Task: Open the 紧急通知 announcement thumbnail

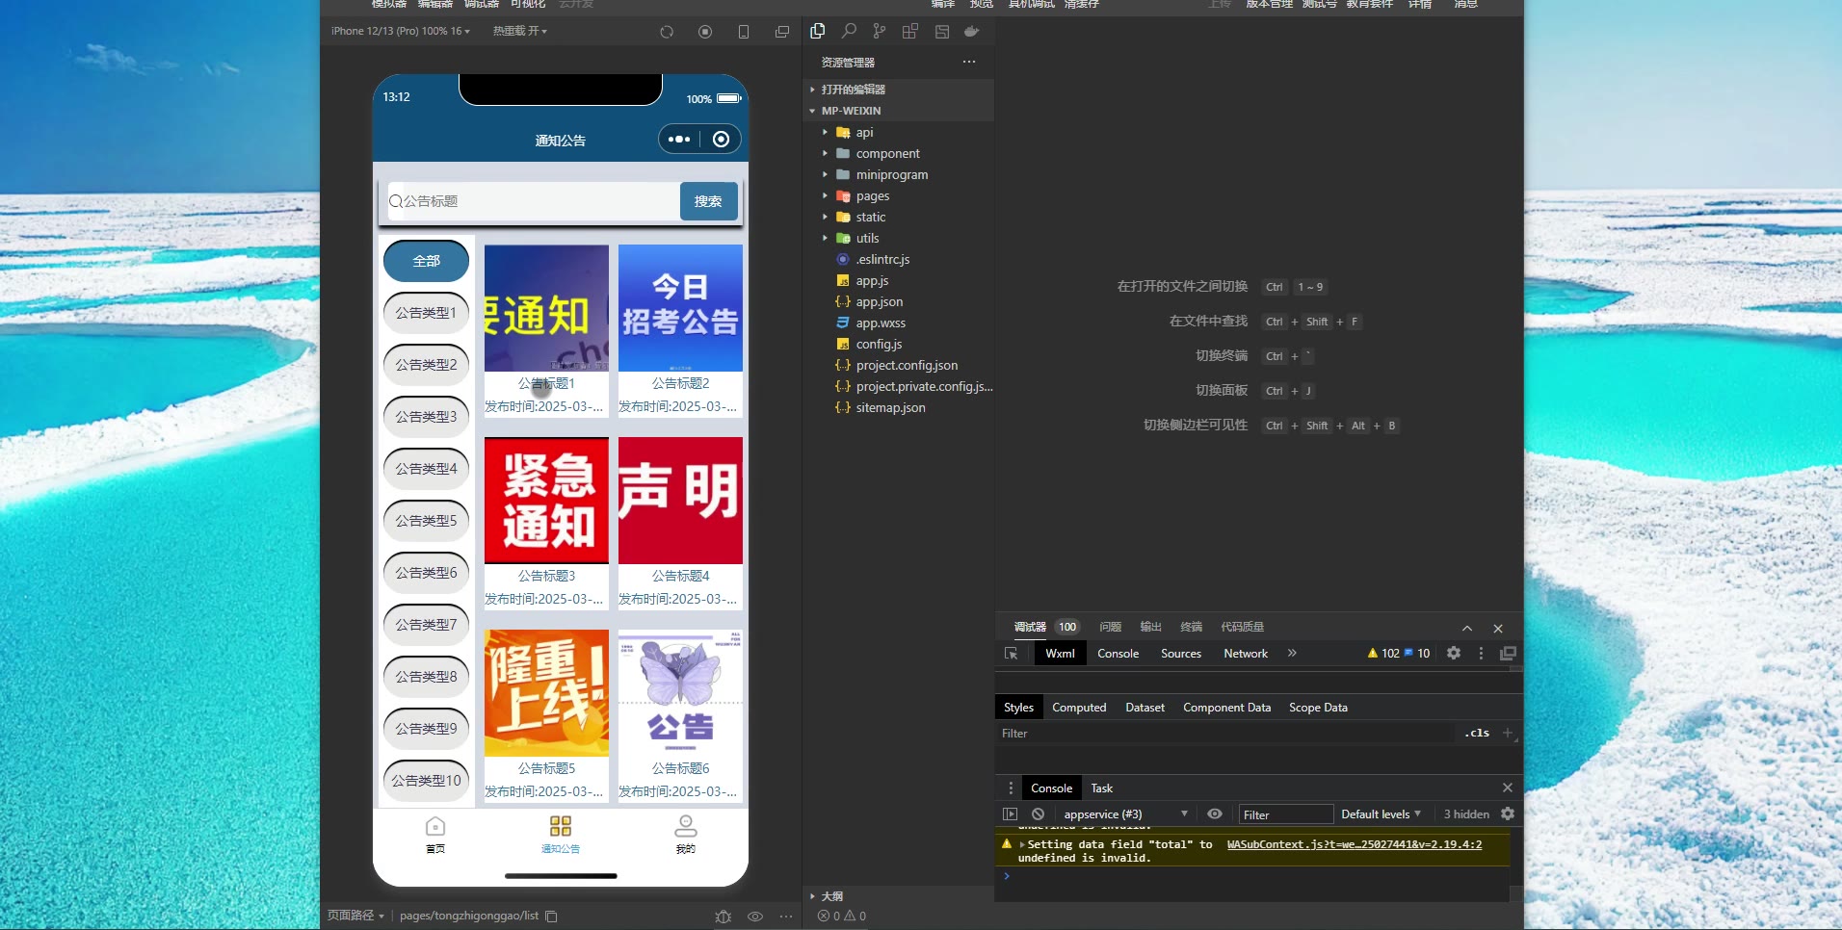Action: [546, 501]
